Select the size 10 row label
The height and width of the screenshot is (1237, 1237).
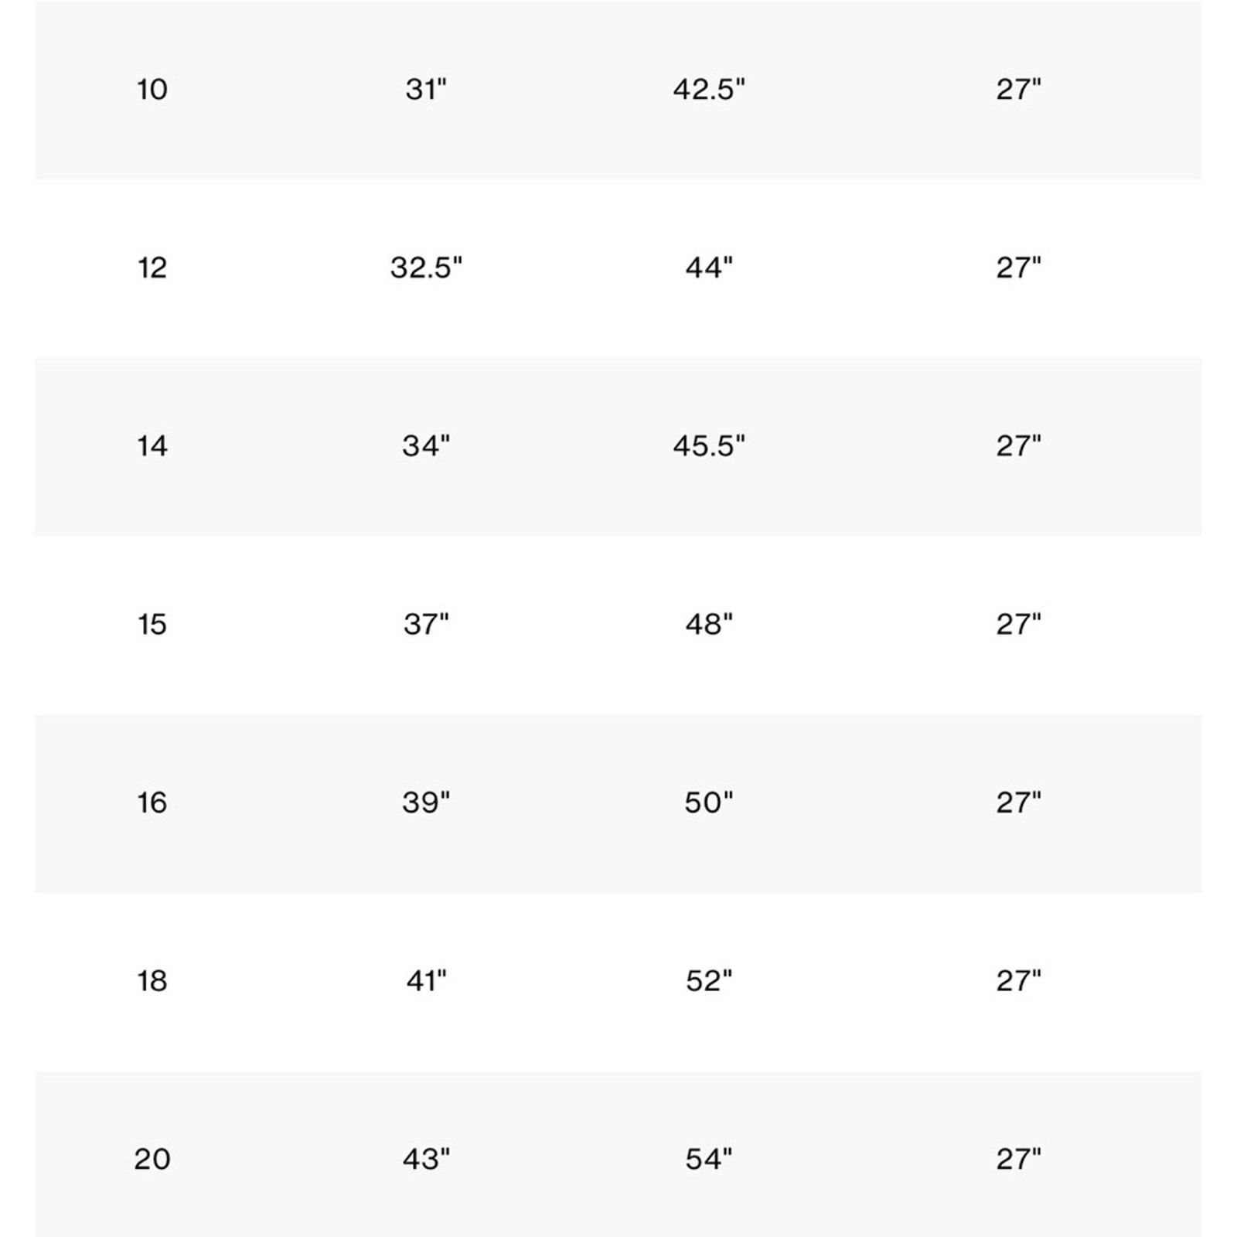pos(152,90)
